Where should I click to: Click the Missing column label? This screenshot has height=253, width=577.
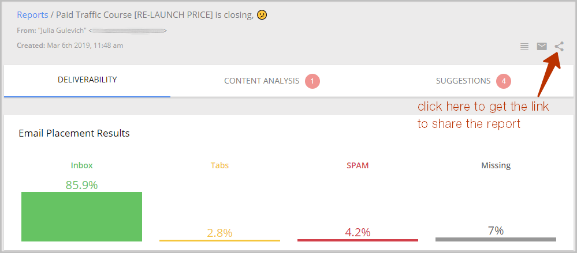click(496, 165)
